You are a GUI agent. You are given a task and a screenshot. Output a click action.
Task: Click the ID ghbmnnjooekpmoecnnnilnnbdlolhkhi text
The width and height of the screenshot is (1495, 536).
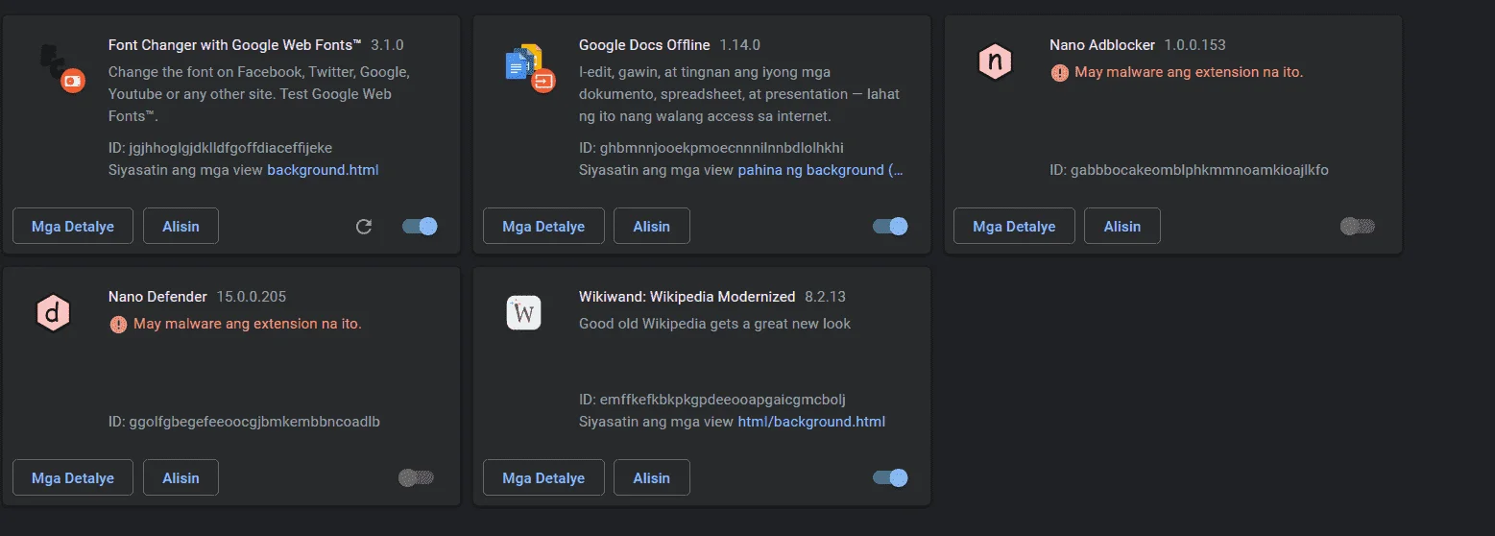pyautogui.click(x=711, y=147)
